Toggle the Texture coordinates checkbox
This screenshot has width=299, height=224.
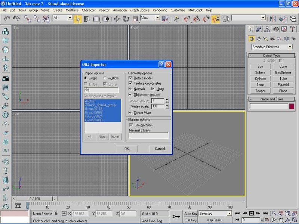130,83
